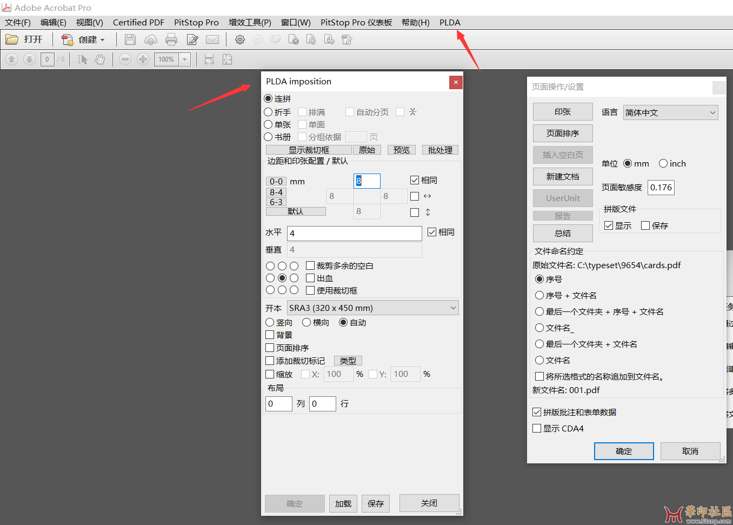Click the 显示裁切框 button
Screen dimensions: 733x525
(x=309, y=150)
